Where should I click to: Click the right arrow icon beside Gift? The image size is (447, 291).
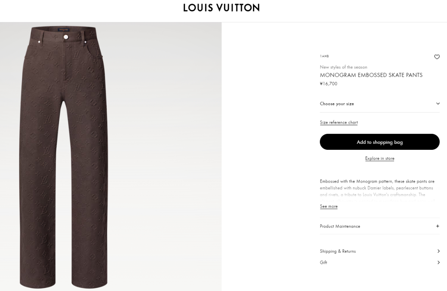(x=438, y=262)
